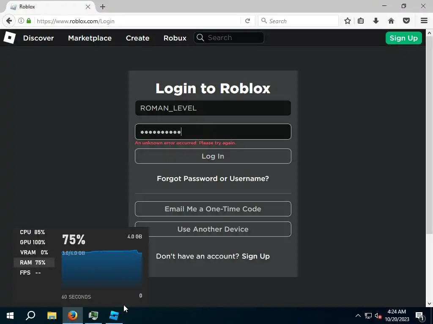Click the Roblox logo in the navbar

(x=10, y=38)
